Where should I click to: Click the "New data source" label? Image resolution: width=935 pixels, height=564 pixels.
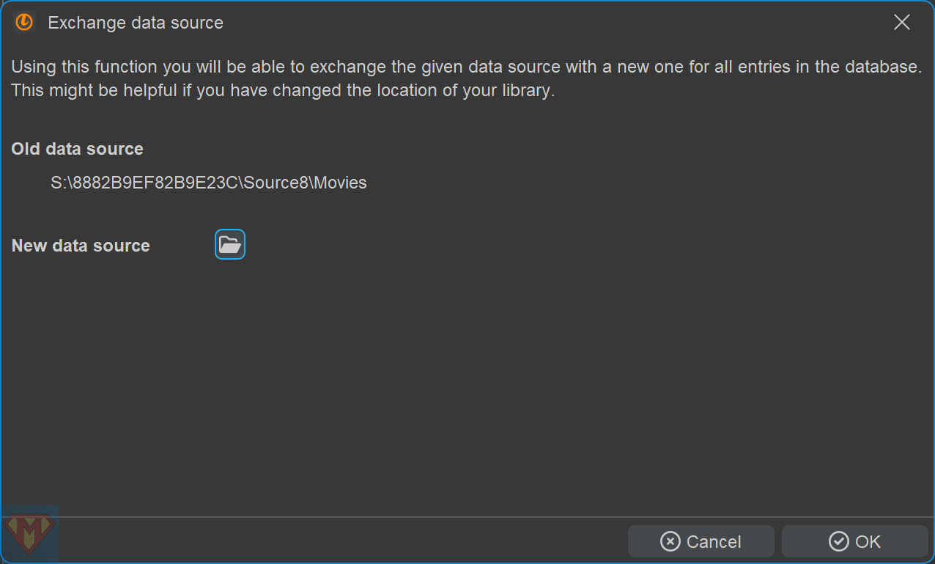coord(81,246)
